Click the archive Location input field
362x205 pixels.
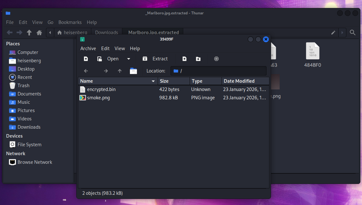tap(220, 71)
